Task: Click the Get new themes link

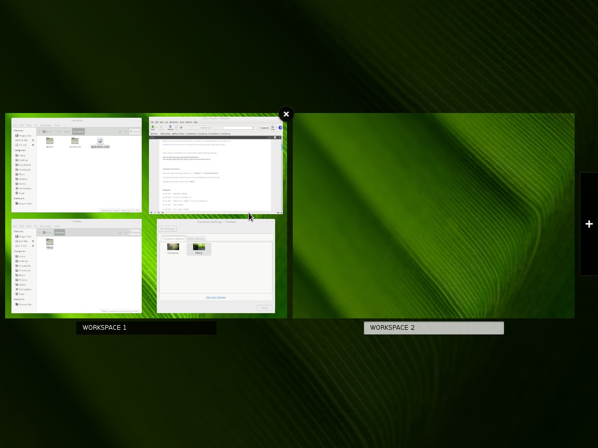Action: (216, 297)
